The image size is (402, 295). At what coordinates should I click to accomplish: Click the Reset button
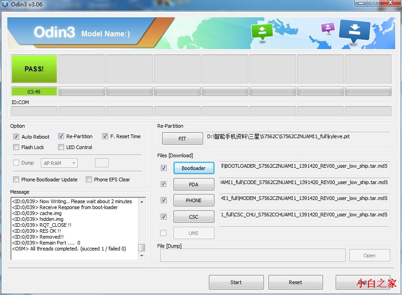[x=295, y=282]
